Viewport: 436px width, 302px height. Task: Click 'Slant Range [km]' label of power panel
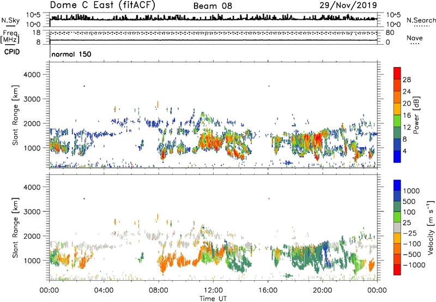15,115
